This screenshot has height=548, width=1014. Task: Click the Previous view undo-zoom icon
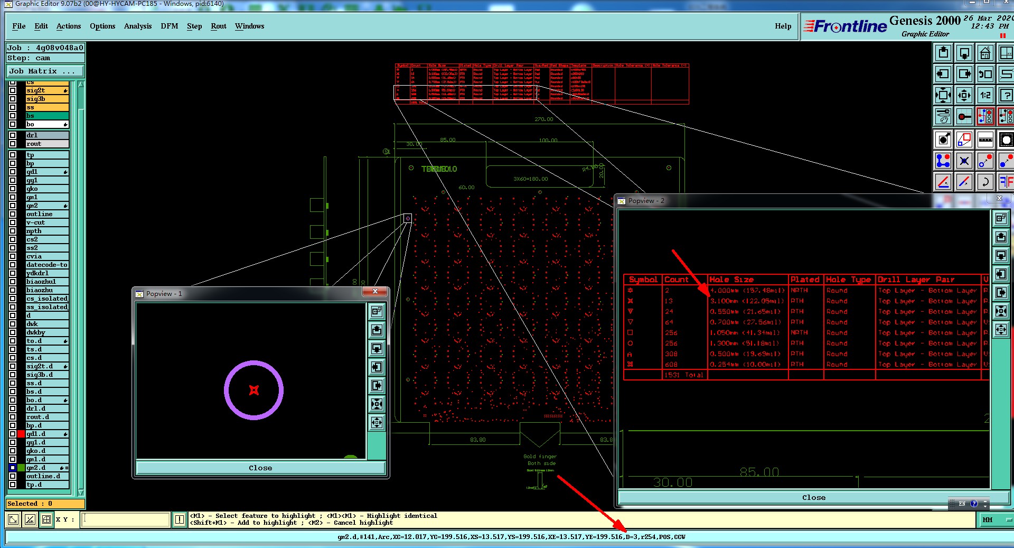pyautogui.click(x=985, y=74)
